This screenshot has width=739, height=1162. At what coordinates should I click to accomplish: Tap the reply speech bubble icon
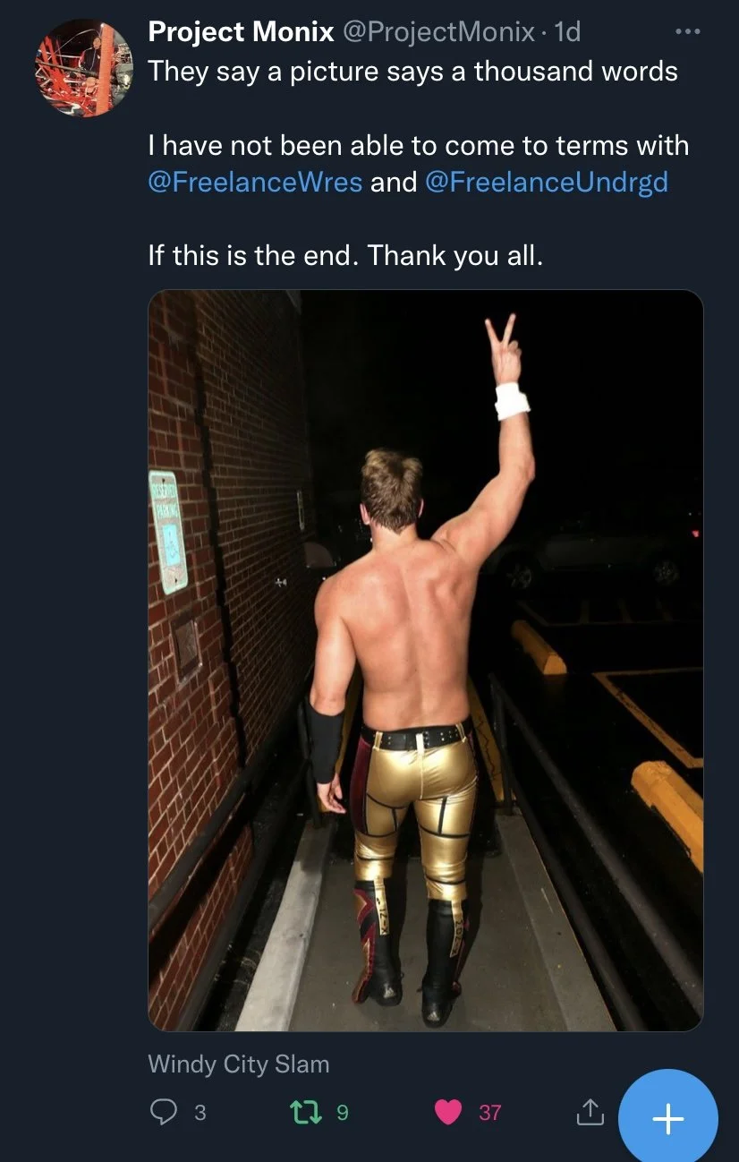pos(164,1112)
